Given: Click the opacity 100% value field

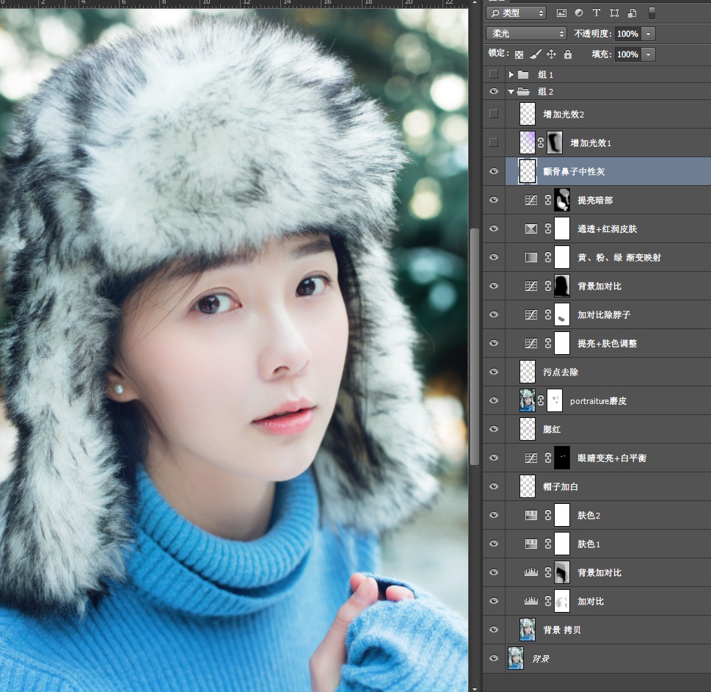Looking at the screenshot, I should (627, 34).
